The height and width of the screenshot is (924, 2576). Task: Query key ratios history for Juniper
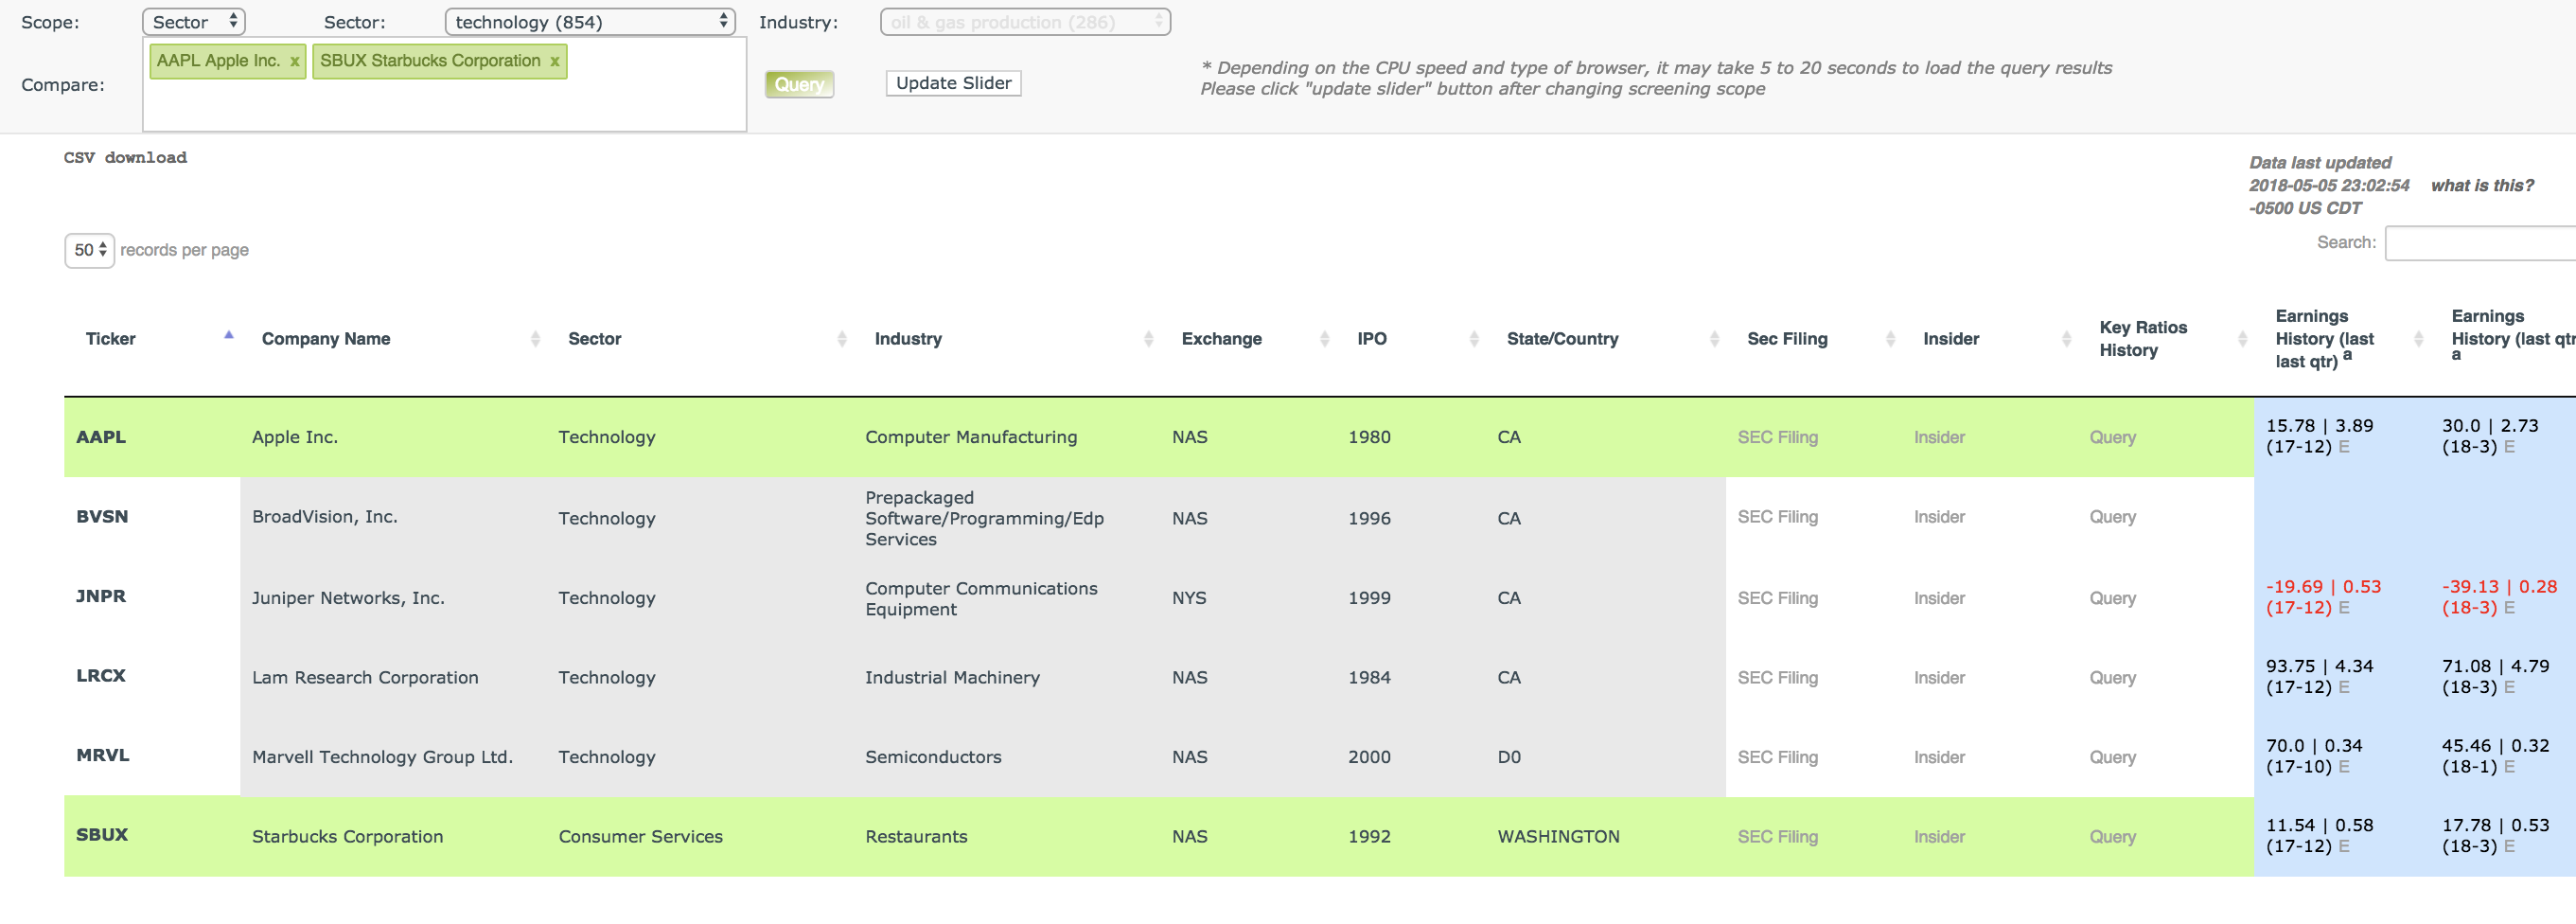pyautogui.click(x=2112, y=598)
